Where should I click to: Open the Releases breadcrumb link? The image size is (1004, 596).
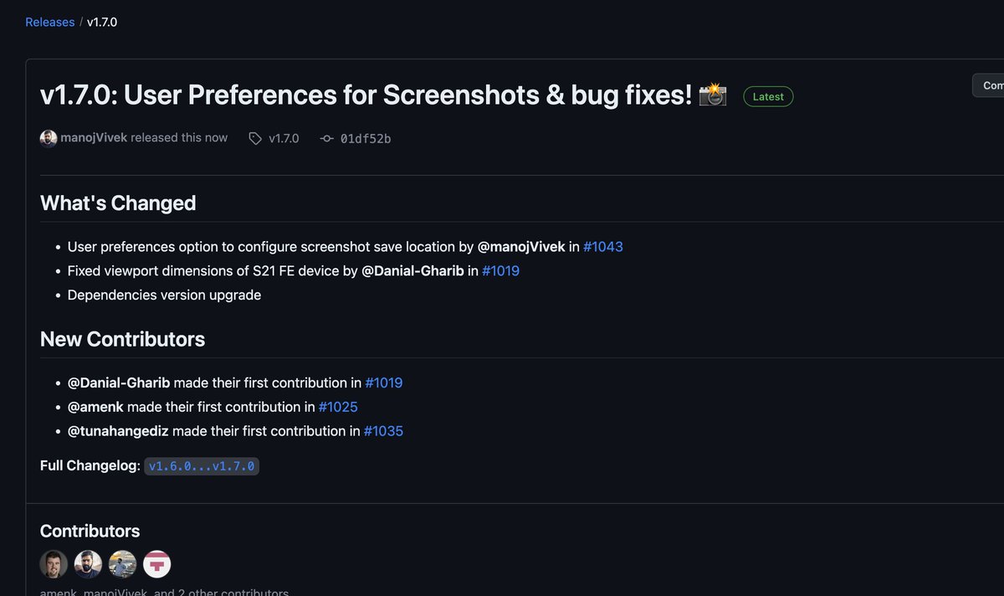pos(49,22)
